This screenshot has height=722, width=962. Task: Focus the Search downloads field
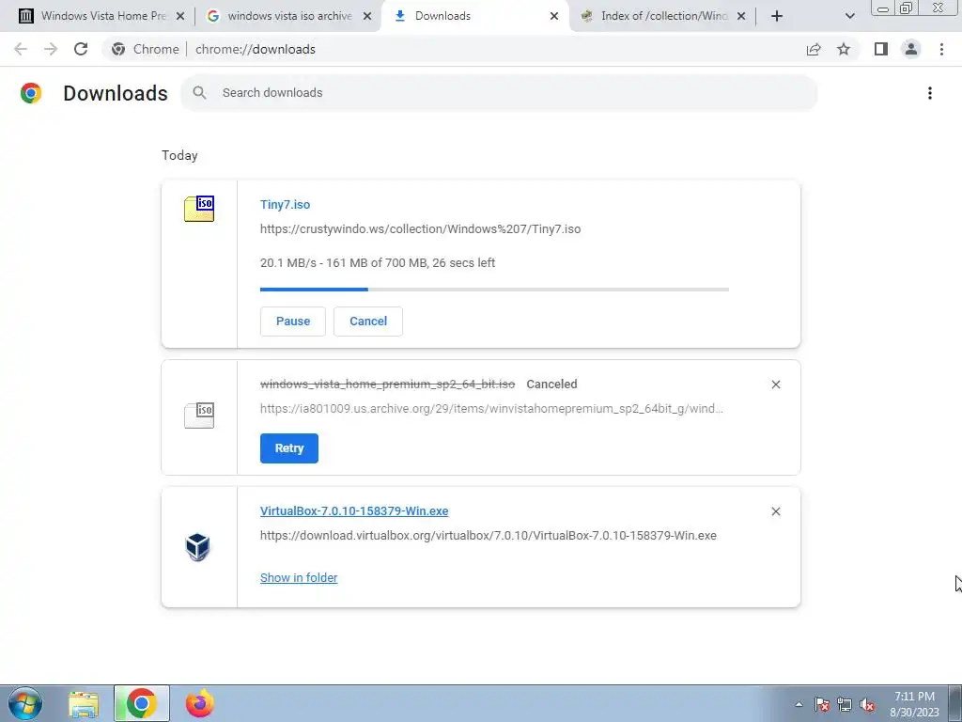(499, 93)
